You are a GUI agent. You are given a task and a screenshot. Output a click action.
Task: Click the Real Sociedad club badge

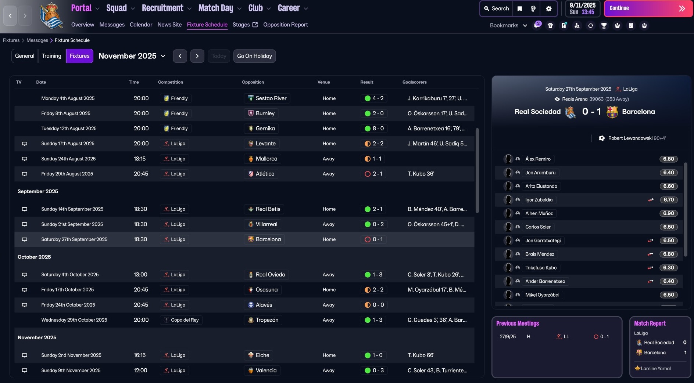[x=51, y=16]
